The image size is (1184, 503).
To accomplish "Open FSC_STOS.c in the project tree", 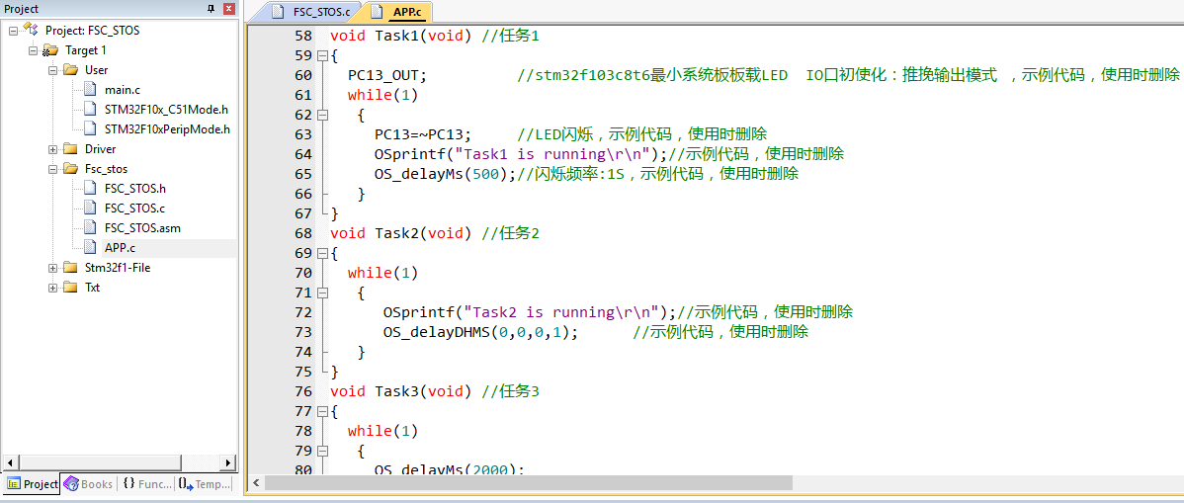I will click(134, 209).
